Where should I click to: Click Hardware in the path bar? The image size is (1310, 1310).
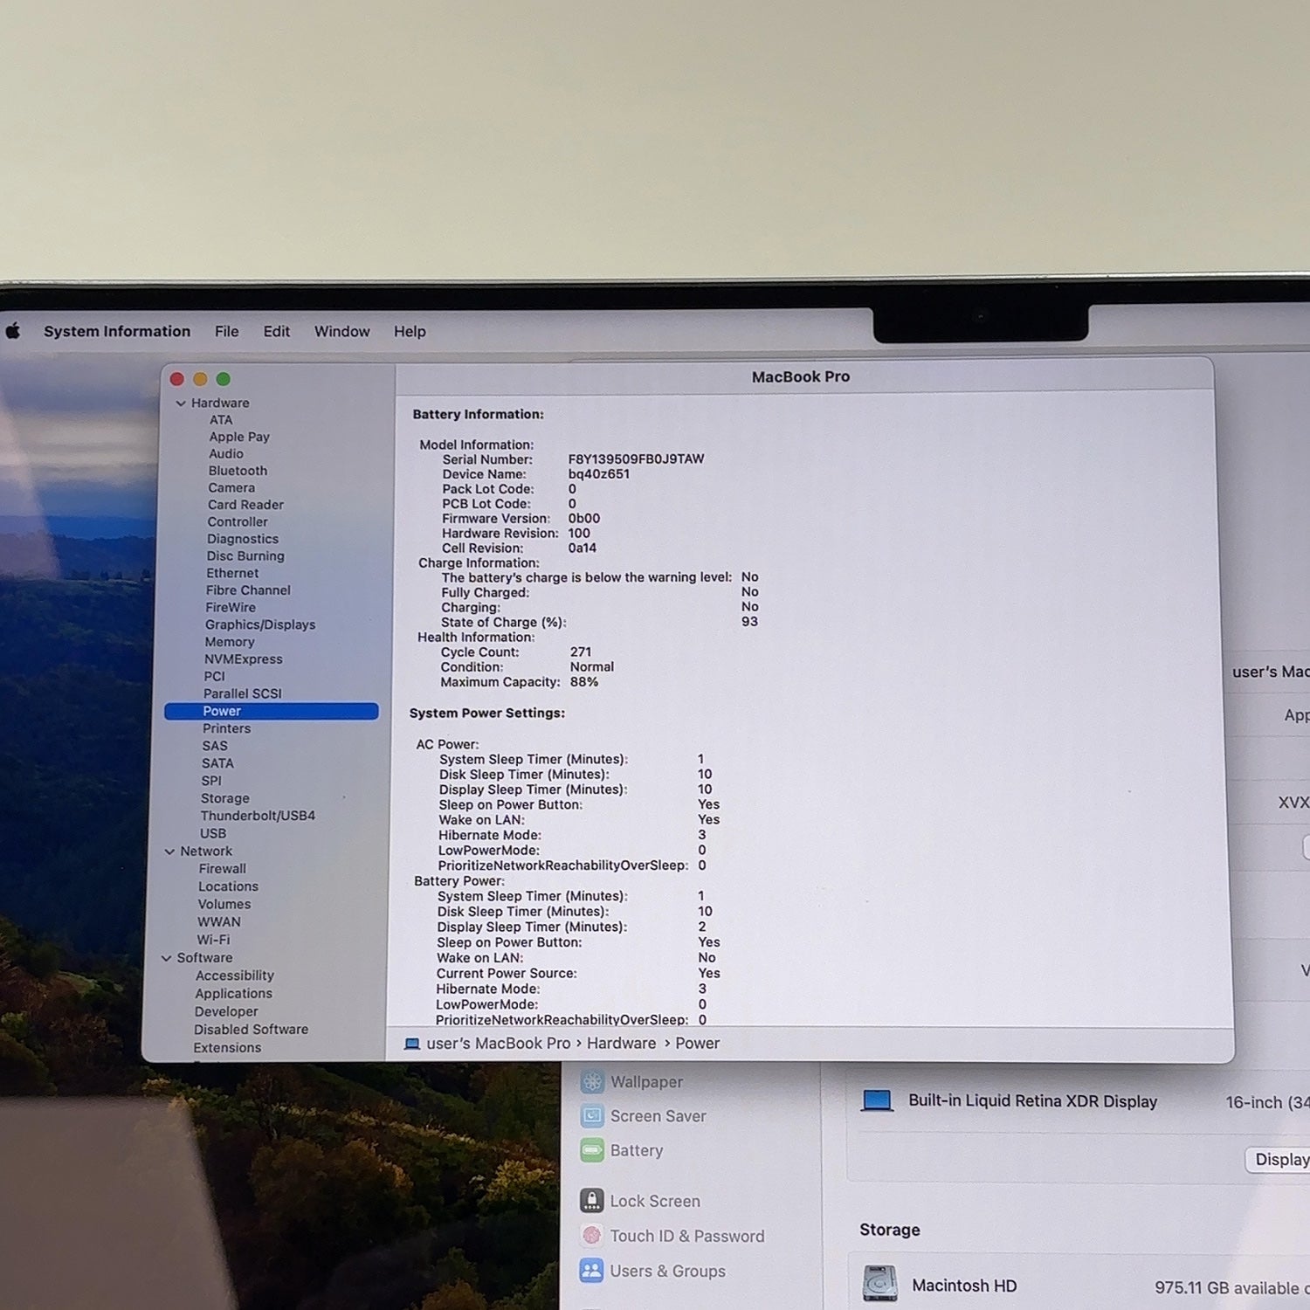pyautogui.click(x=621, y=1043)
